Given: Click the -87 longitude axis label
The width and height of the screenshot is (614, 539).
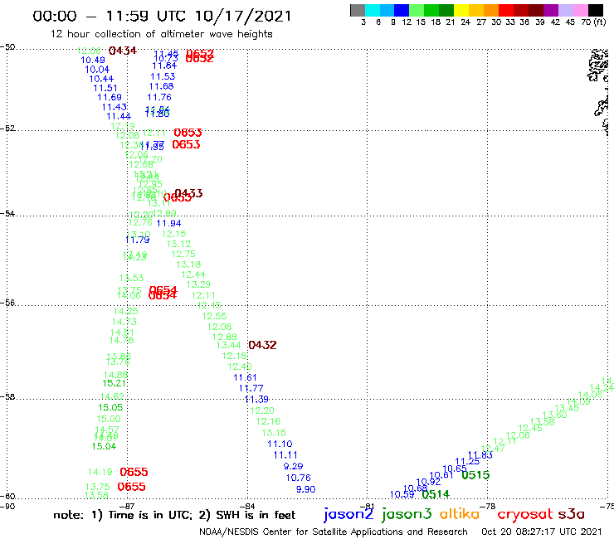Looking at the screenshot, I should (x=127, y=506).
